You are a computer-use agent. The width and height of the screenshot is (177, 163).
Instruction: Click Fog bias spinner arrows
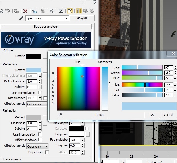pos(83,146)
